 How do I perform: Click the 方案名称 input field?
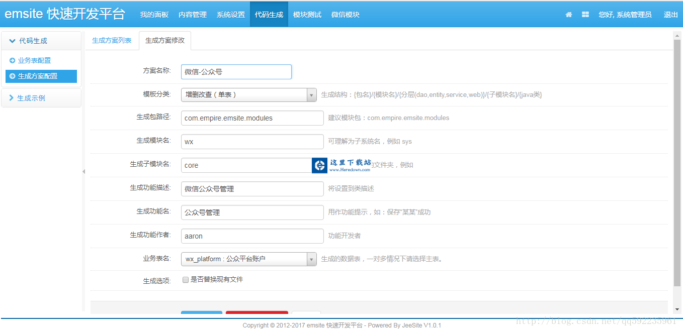point(236,72)
